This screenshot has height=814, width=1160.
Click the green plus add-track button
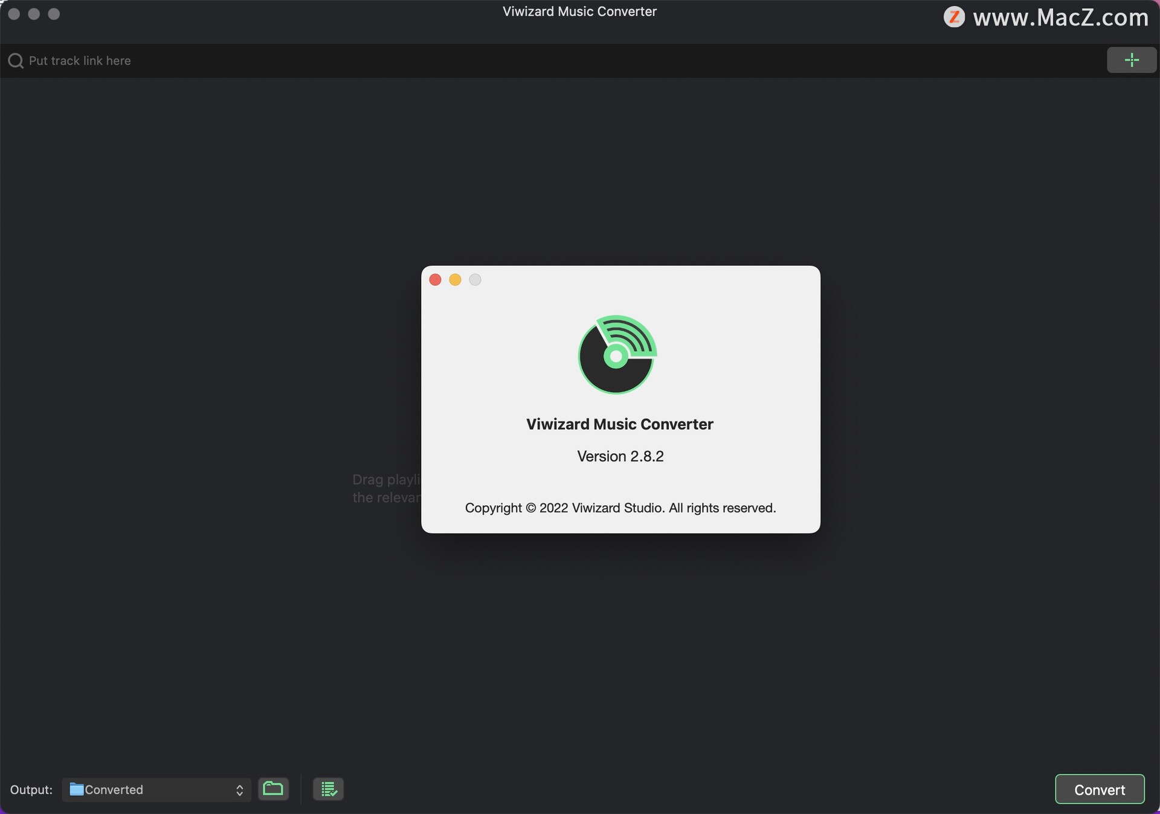[x=1132, y=60]
